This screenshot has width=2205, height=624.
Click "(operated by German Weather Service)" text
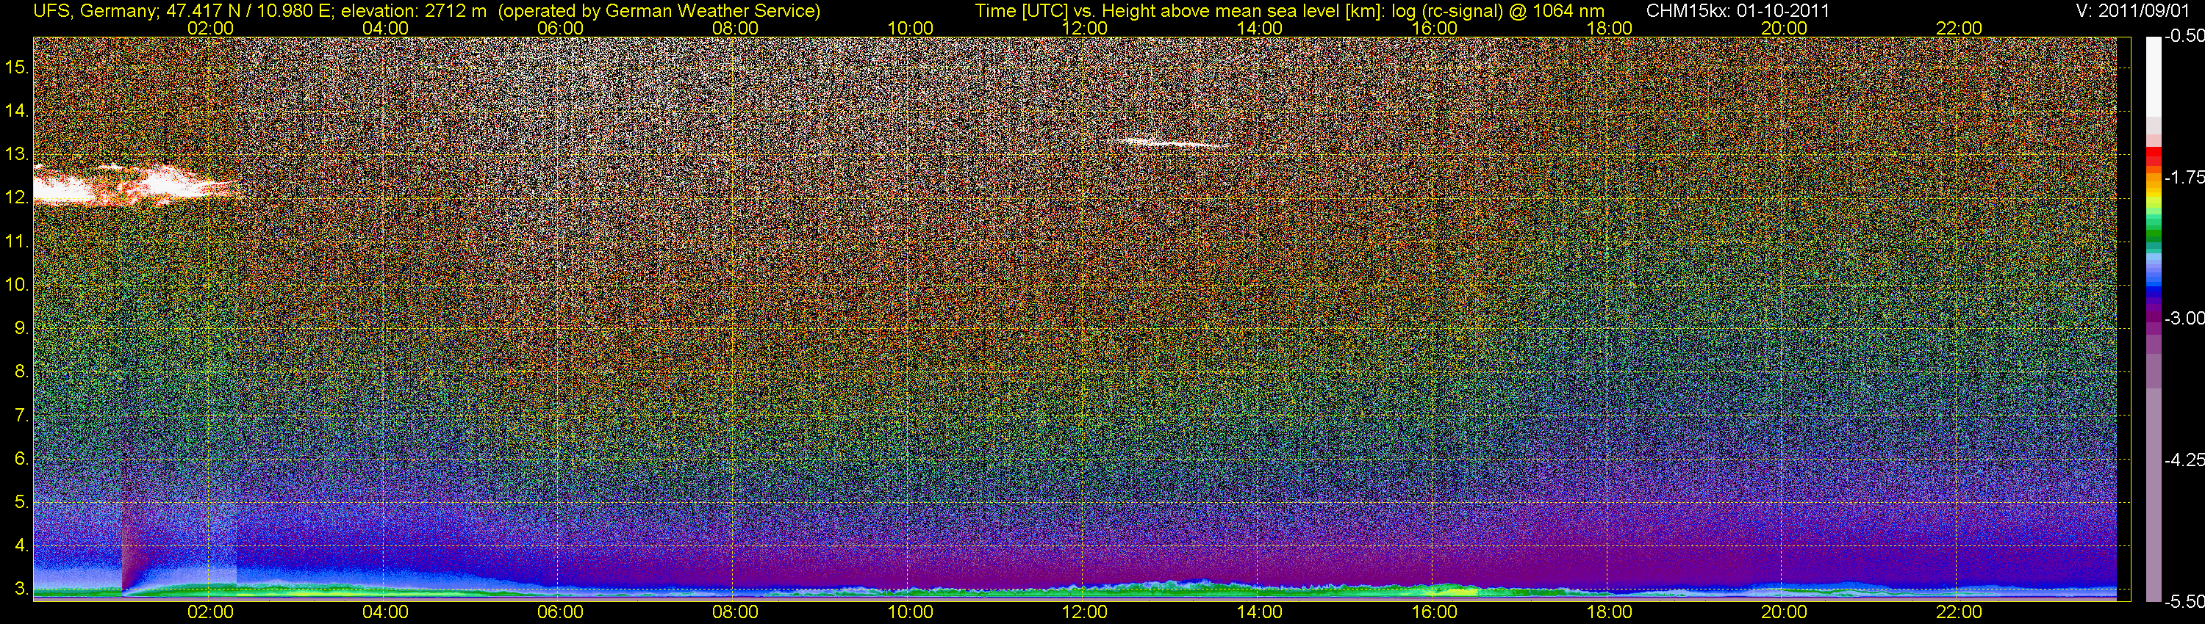659,11
